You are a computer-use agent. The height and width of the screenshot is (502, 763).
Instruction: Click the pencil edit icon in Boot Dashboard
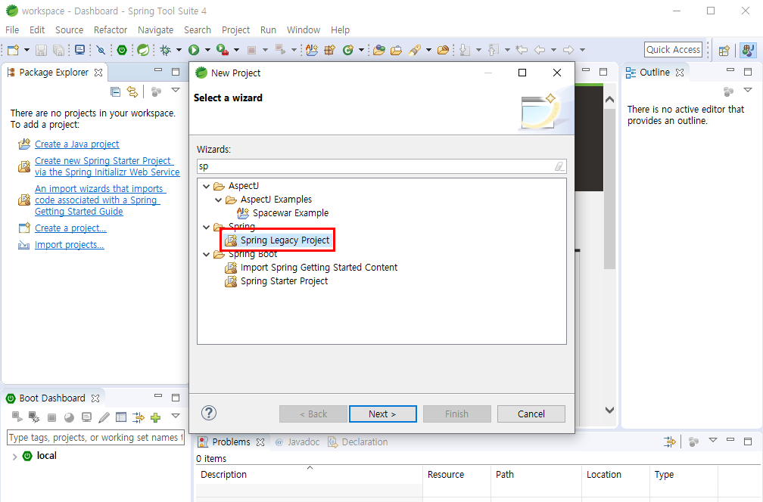click(x=104, y=417)
